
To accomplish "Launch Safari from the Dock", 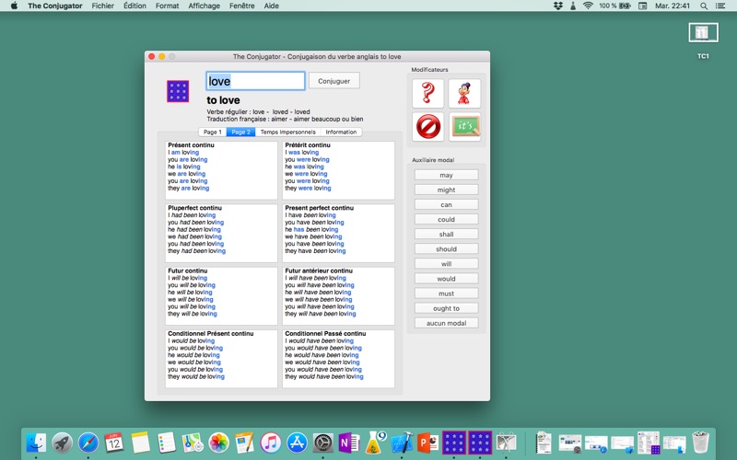I will 88,443.
